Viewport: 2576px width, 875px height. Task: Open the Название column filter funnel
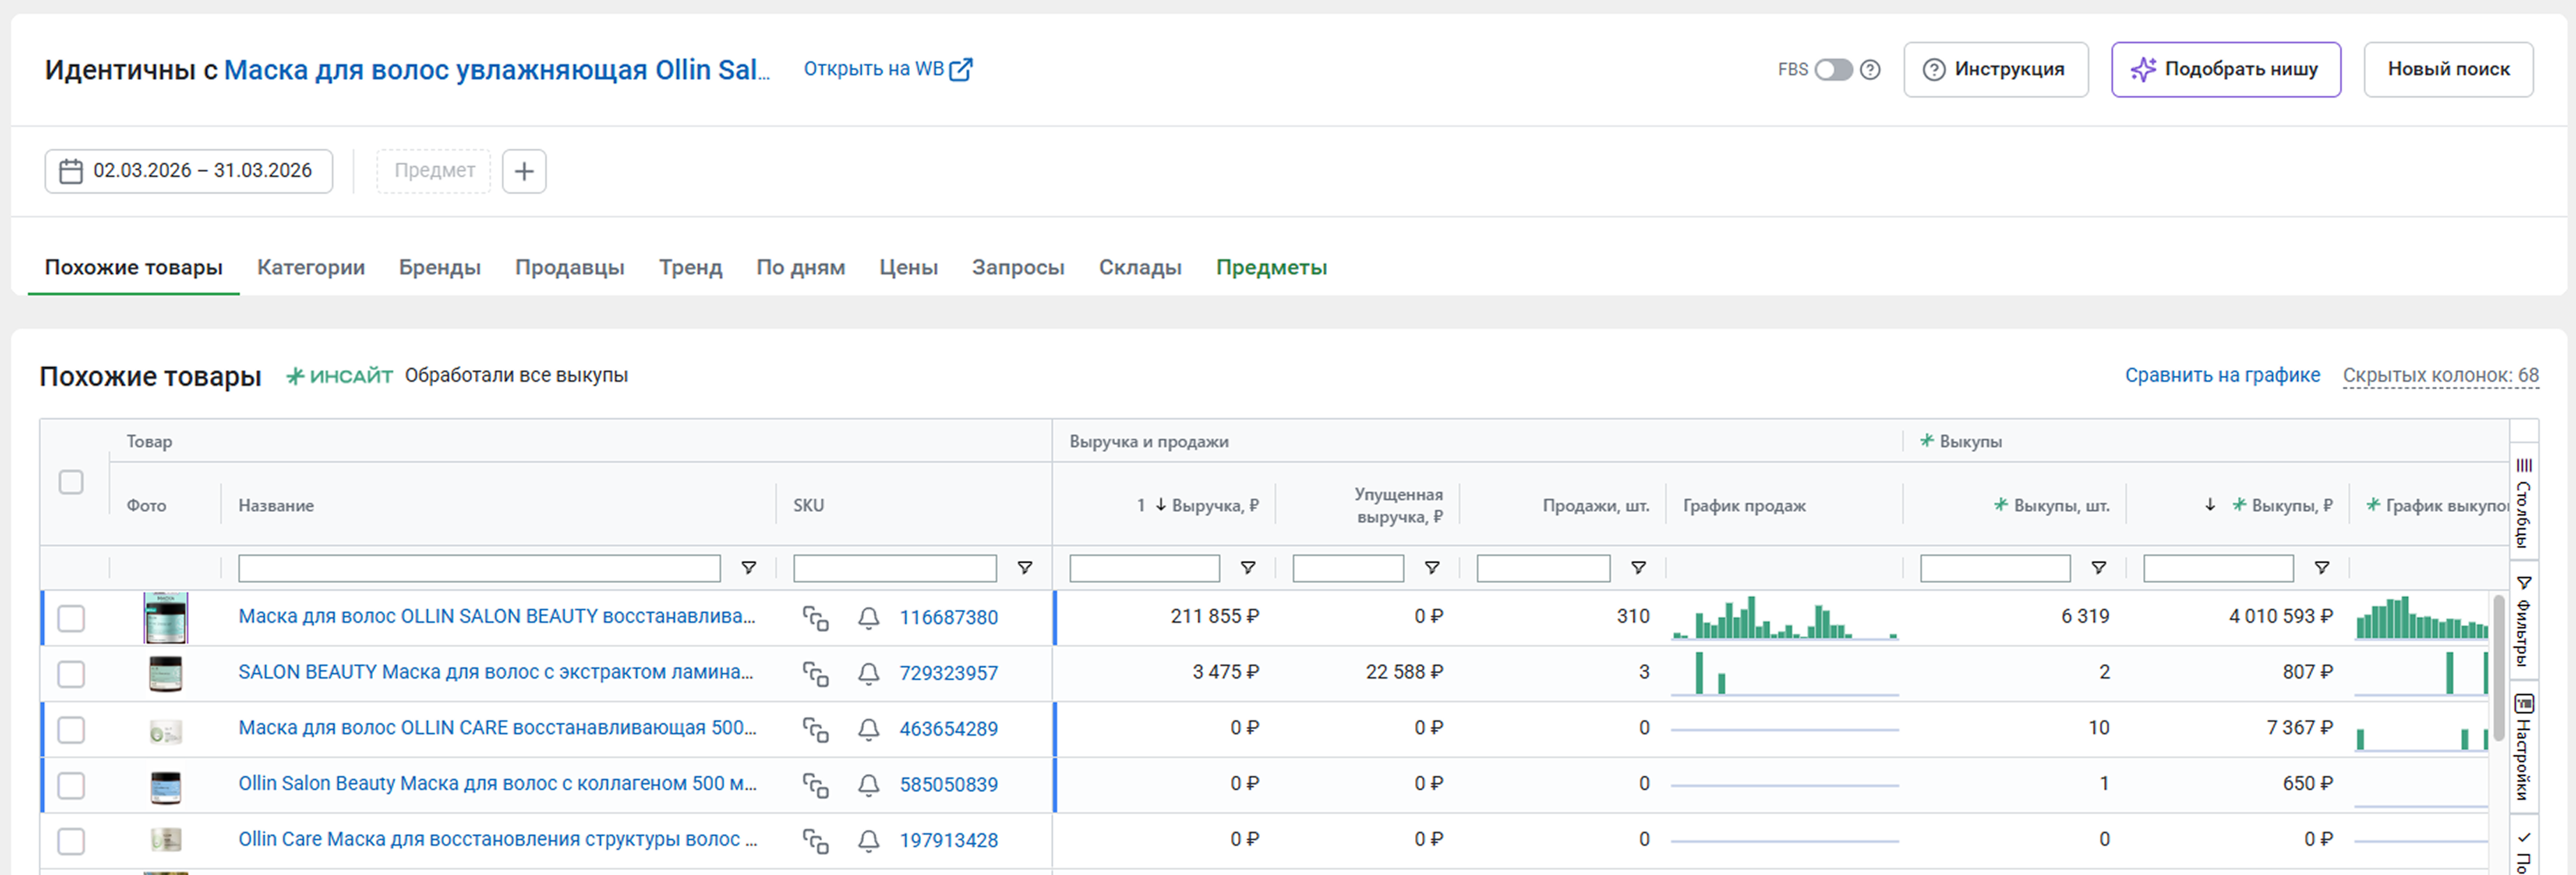pyautogui.click(x=748, y=568)
